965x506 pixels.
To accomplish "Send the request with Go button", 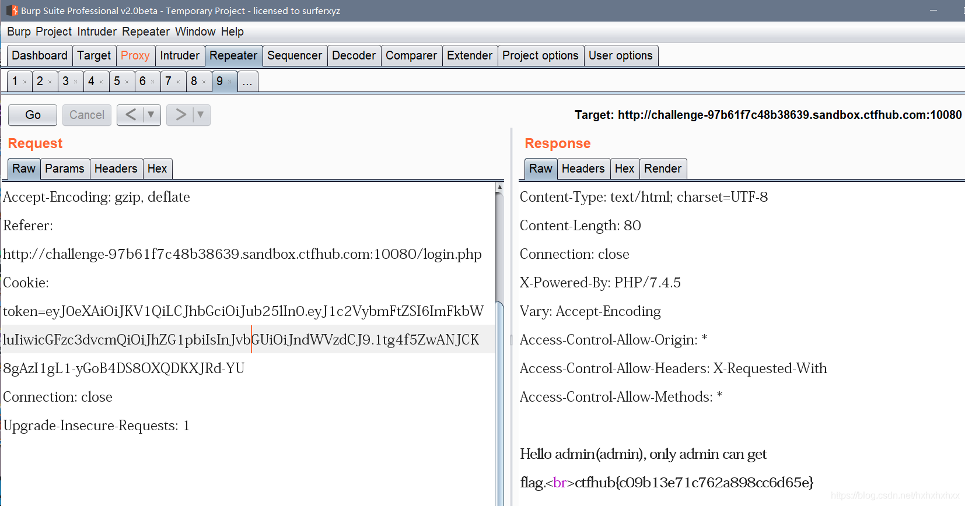I will pos(33,115).
